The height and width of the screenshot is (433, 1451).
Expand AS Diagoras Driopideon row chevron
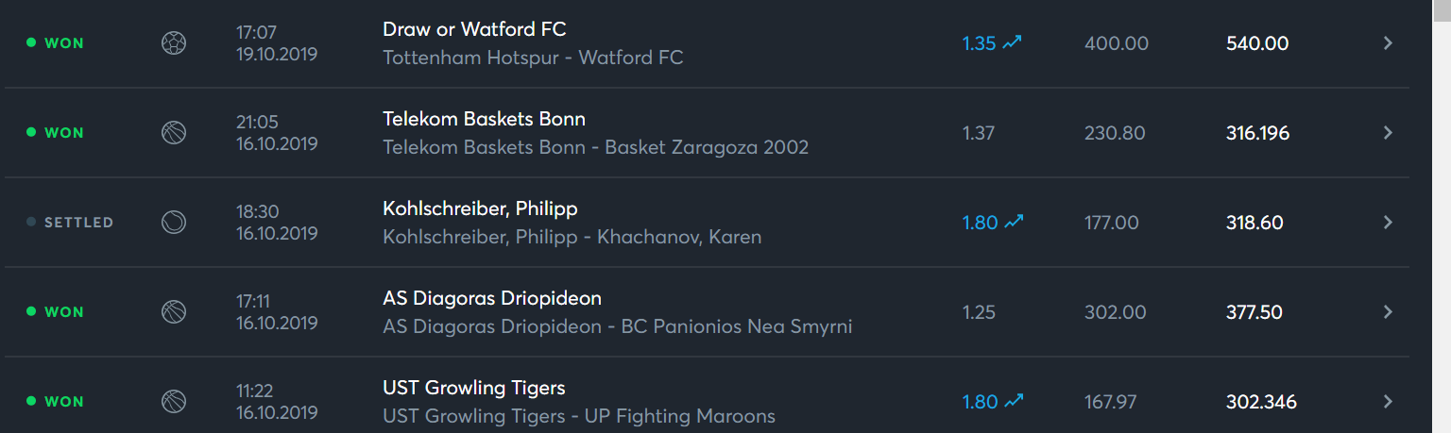click(x=1388, y=312)
